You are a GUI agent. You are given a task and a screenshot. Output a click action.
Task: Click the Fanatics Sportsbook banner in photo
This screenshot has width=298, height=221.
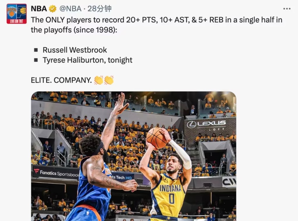(56, 173)
